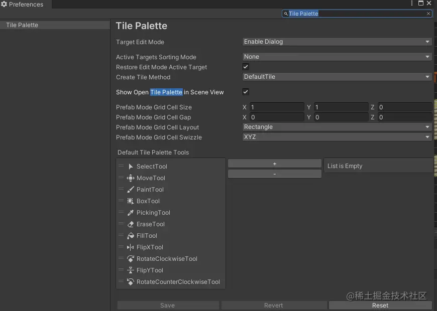
Task: Grab the drag handle beside PickingTool
Action: (121, 212)
